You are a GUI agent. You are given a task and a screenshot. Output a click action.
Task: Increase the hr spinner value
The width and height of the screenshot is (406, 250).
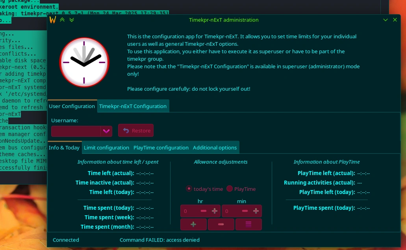(214, 211)
